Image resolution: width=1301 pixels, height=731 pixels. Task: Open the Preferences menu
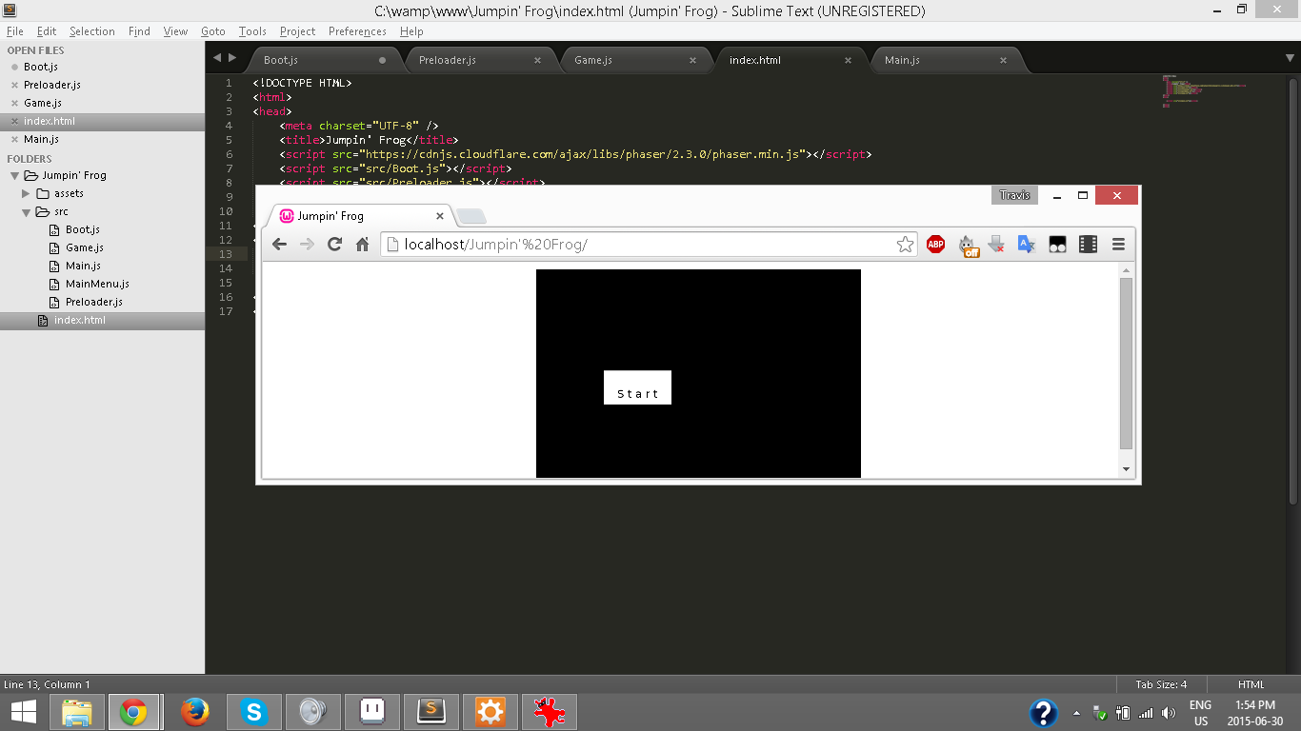(357, 31)
